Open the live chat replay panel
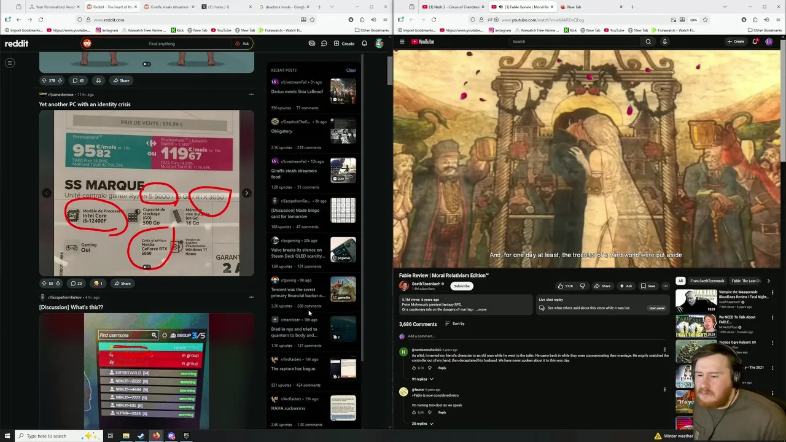Viewport: 786px width, 442px height. pos(656,308)
